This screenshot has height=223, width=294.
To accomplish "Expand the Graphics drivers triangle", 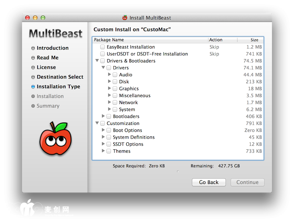I will coord(110,88).
